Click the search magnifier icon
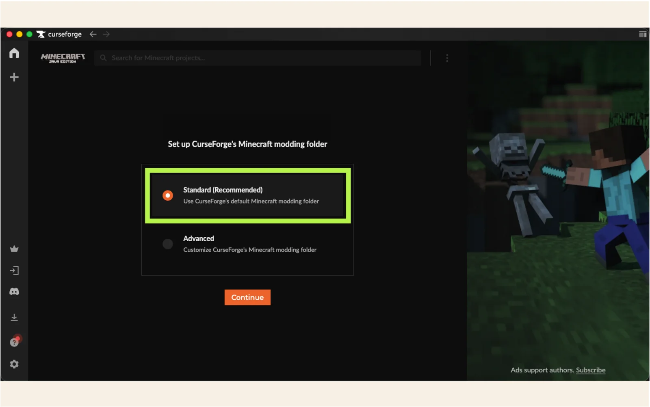The image size is (650, 407). [103, 58]
